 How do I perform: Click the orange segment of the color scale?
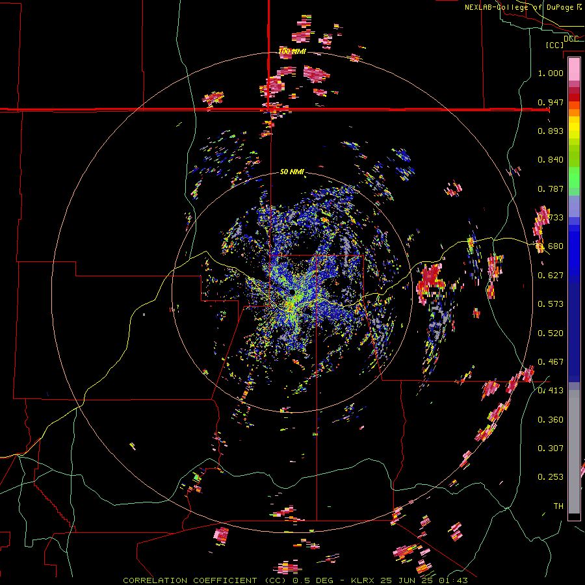(574, 109)
